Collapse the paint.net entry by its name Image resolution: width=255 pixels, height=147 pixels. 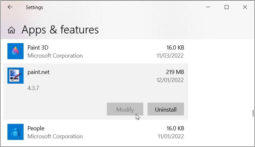(38, 72)
